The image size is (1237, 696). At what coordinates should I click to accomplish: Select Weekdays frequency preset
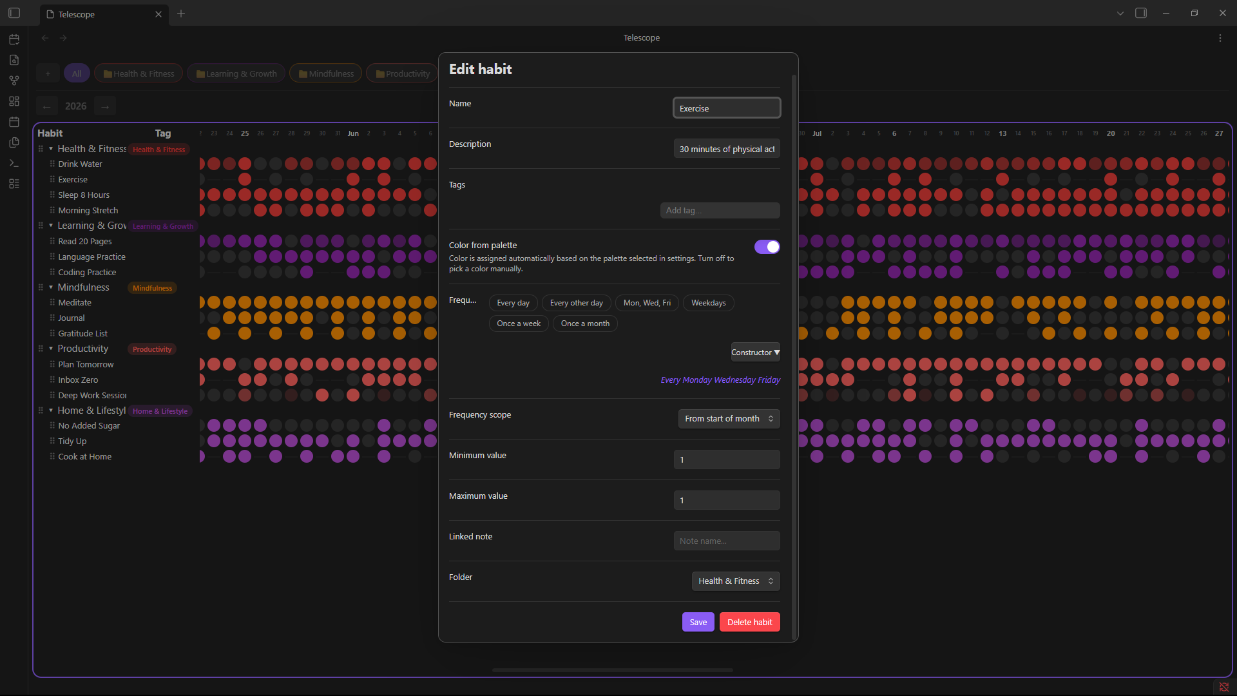pyautogui.click(x=708, y=303)
